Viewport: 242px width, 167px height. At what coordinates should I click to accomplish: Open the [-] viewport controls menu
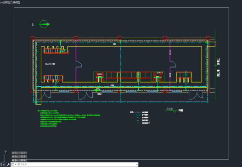click(2, 2)
